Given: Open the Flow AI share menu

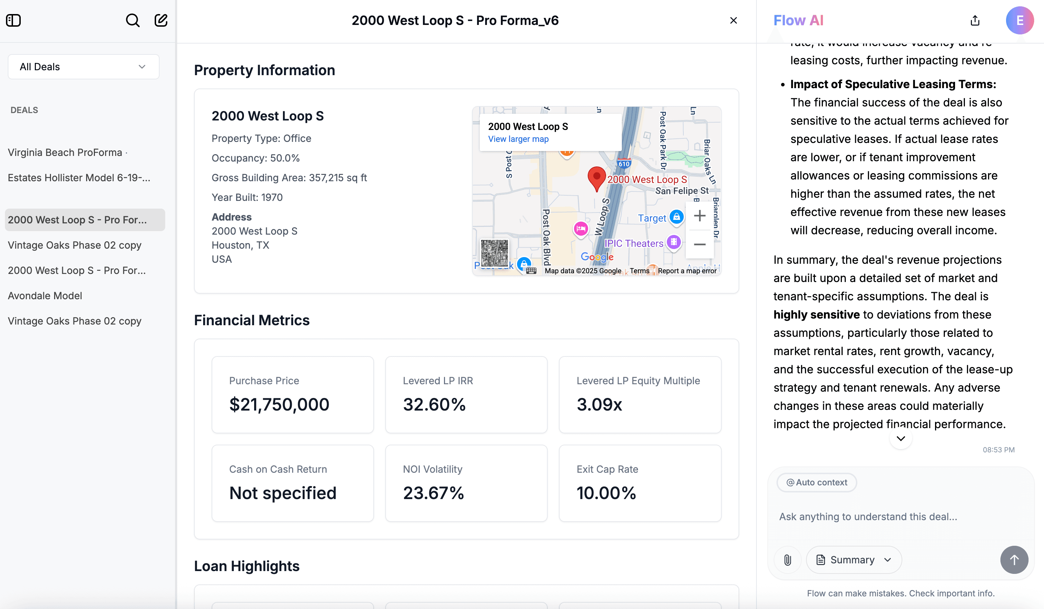Looking at the screenshot, I should 974,20.
